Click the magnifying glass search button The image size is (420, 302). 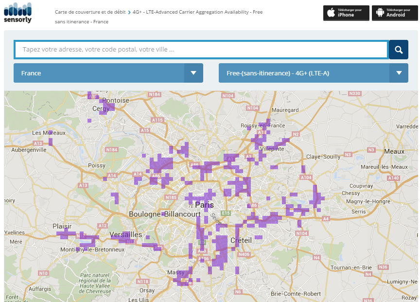coord(399,50)
